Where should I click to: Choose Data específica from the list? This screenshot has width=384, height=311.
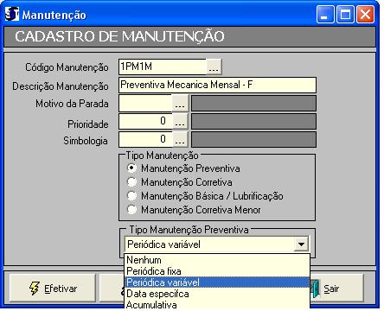[x=217, y=294]
